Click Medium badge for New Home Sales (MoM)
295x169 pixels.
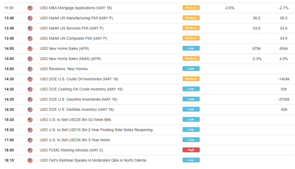point(191,58)
